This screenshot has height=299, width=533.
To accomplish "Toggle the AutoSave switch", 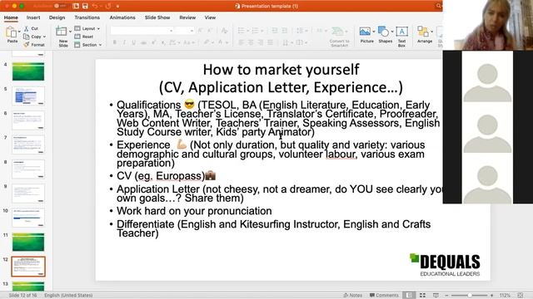I will [59, 6].
